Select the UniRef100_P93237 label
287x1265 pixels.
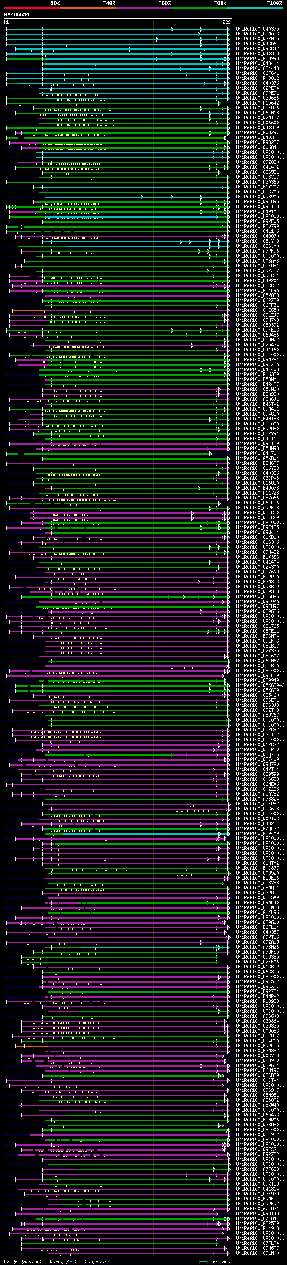click(257, 142)
